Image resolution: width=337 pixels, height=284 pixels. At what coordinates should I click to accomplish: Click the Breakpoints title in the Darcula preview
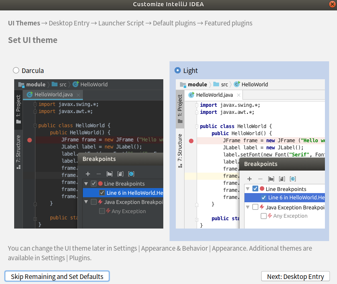click(x=99, y=159)
